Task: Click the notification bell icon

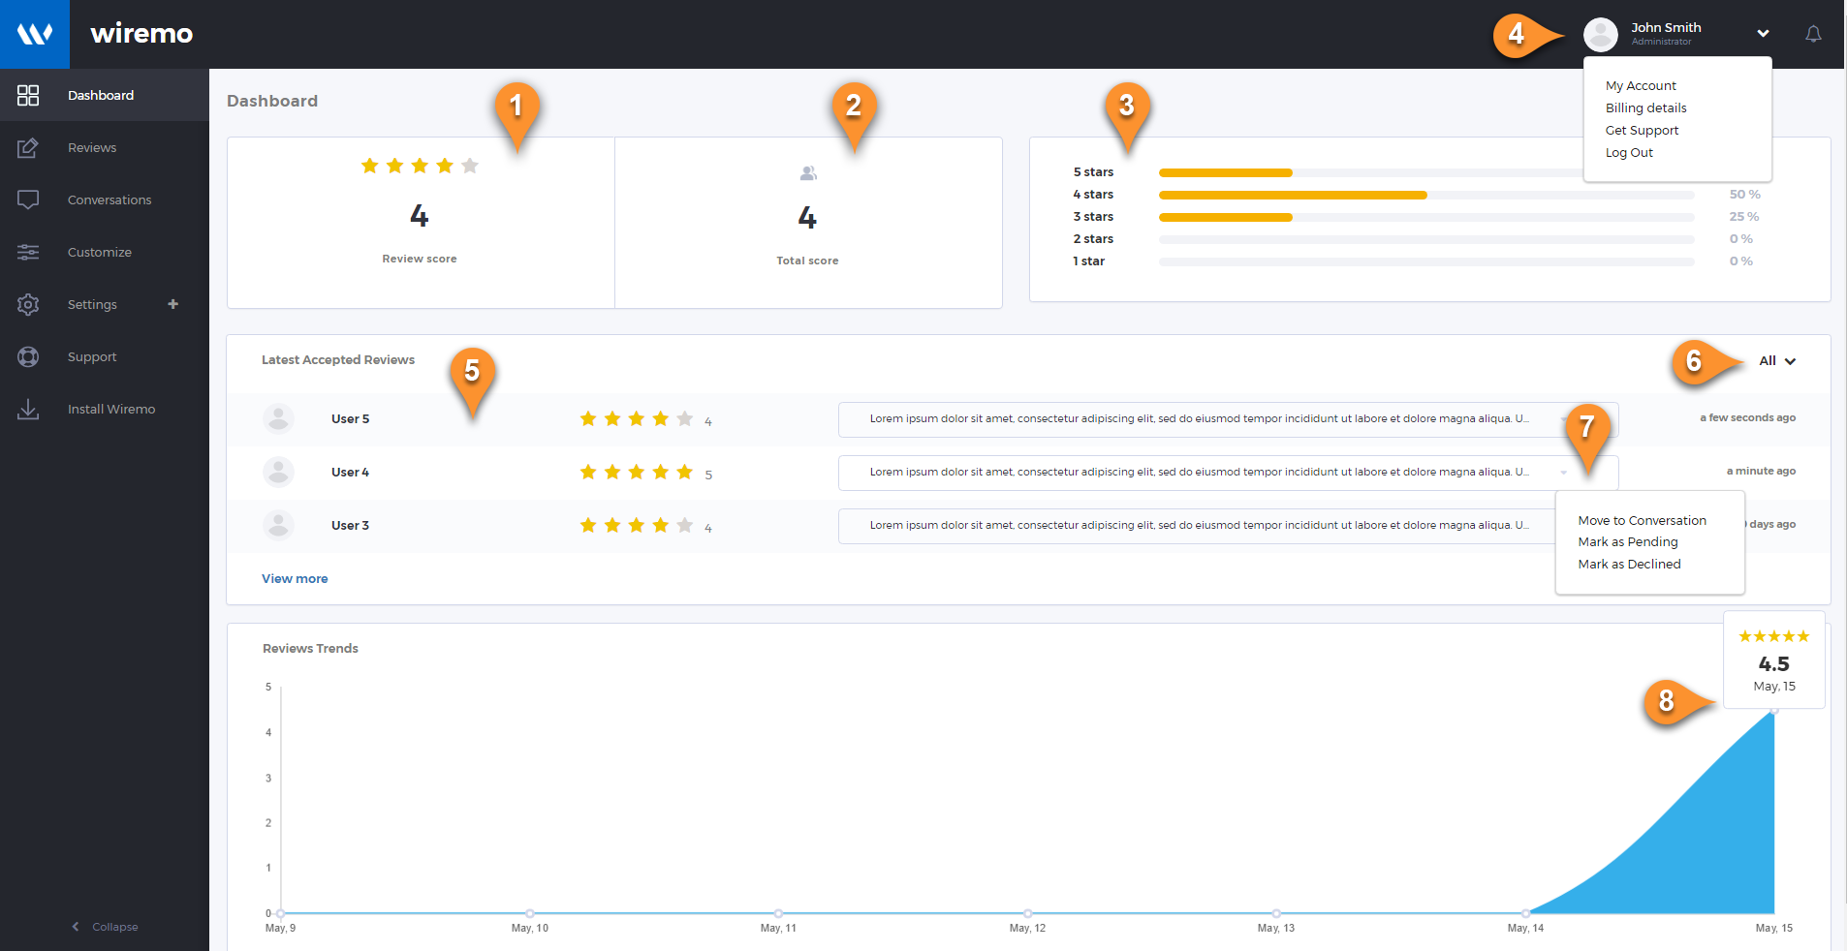Action: 1813,34
